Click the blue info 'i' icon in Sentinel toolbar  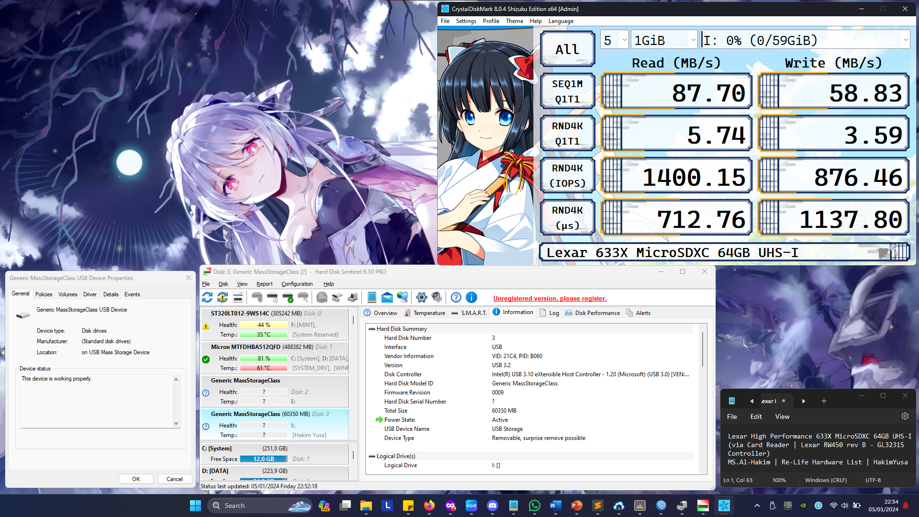471,298
